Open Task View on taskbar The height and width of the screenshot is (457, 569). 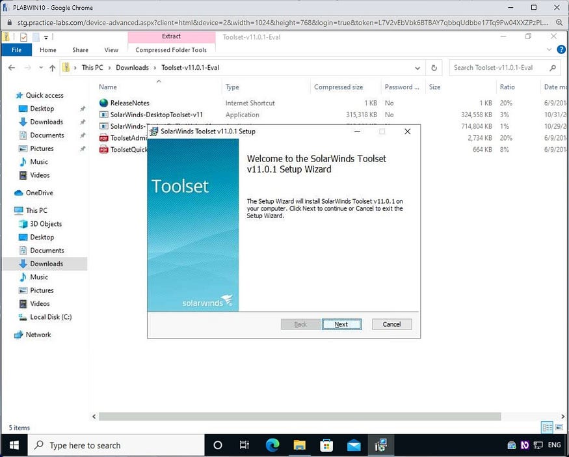[245, 445]
